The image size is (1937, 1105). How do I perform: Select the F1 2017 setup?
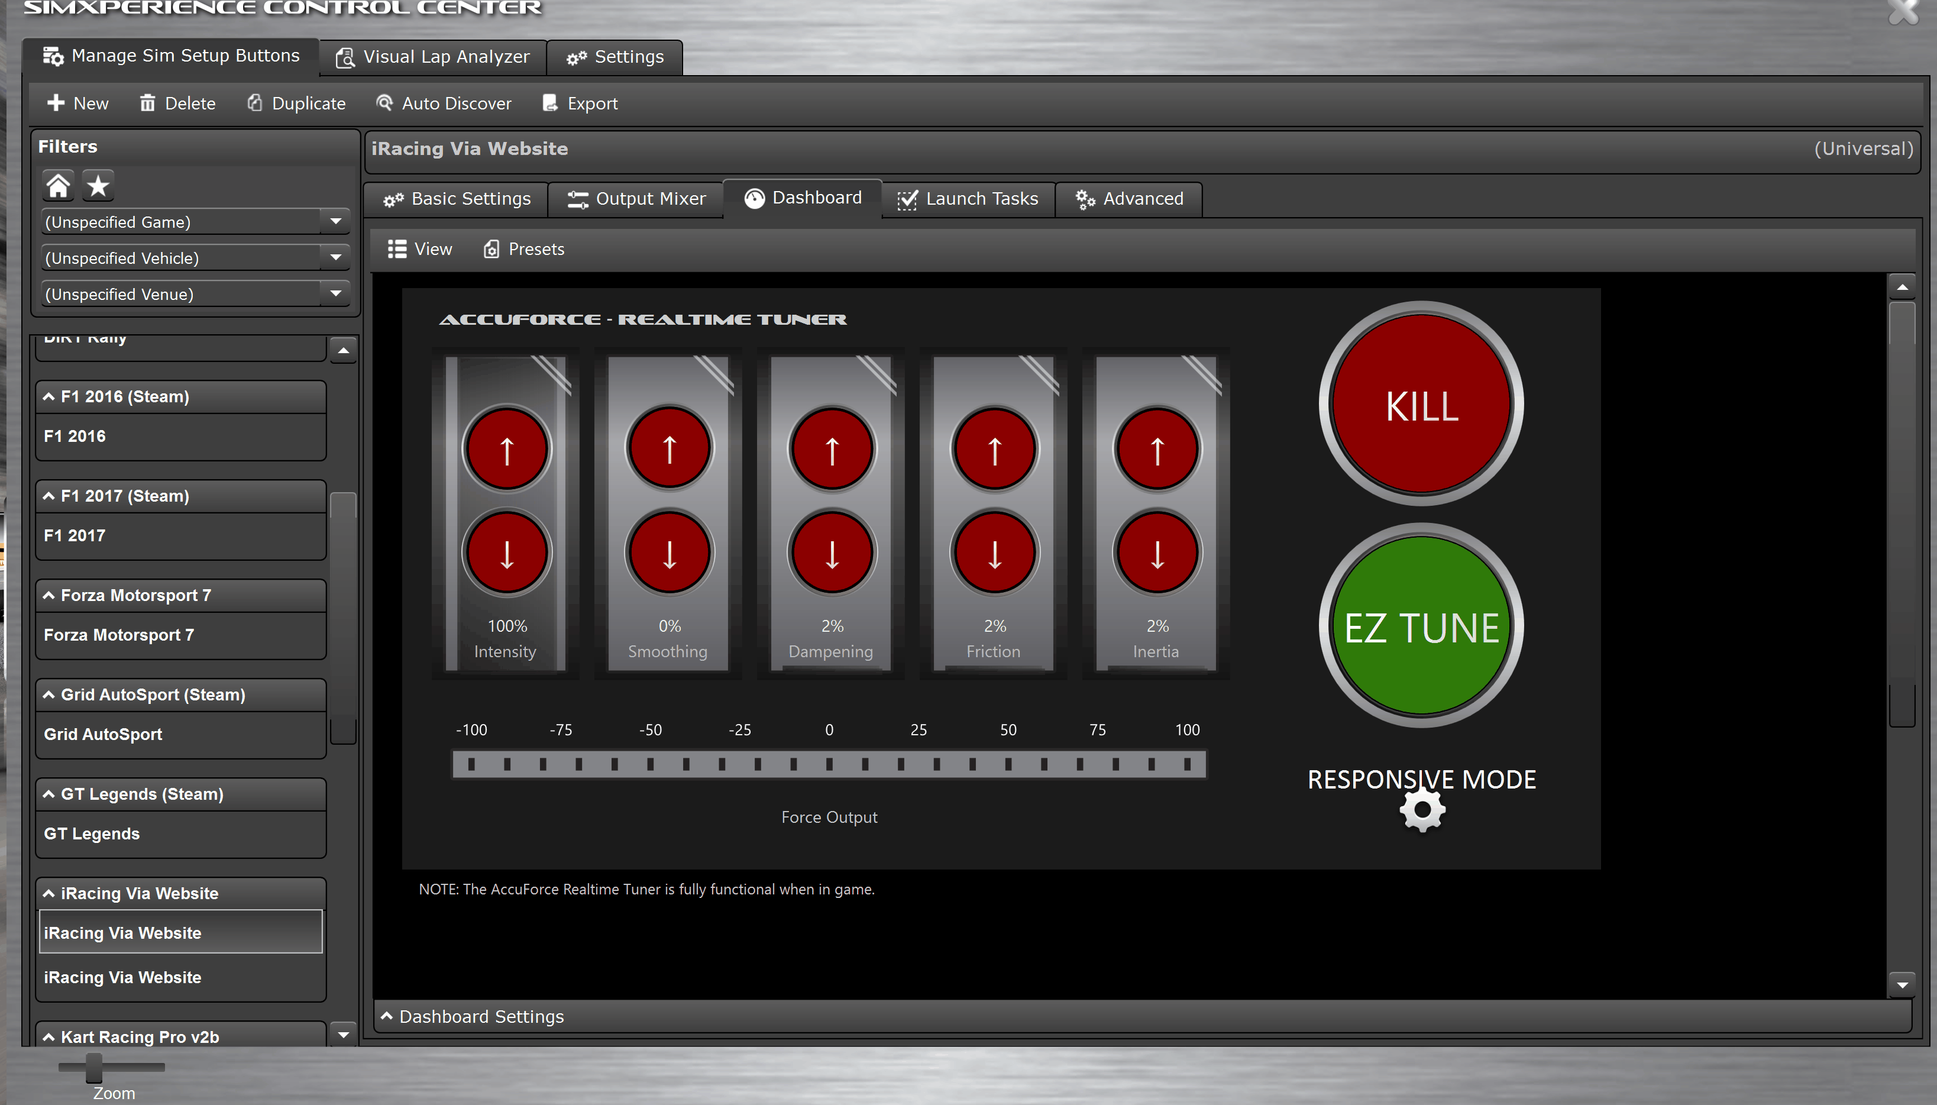[180, 536]
